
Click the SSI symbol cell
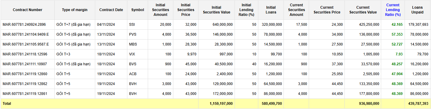click(138, 25)
